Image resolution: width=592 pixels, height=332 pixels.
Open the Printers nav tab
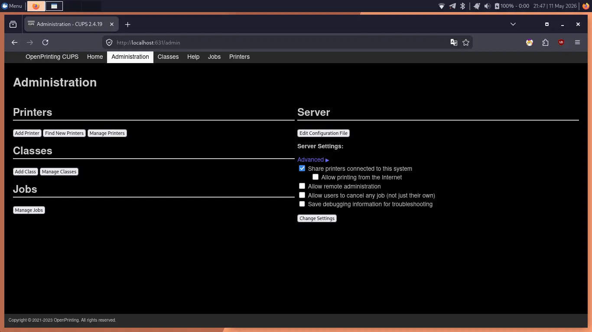[x=239, y=57]
